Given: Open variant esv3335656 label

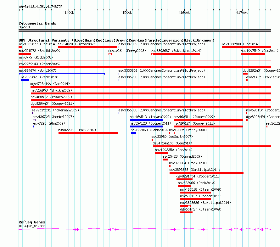Looking at the screenshot, I should coord(162,70).
